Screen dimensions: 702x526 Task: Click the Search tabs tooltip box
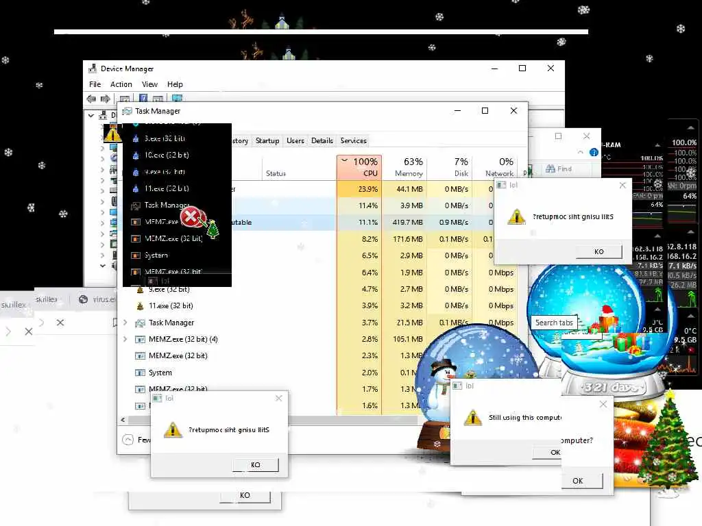(x=554, y=323)
